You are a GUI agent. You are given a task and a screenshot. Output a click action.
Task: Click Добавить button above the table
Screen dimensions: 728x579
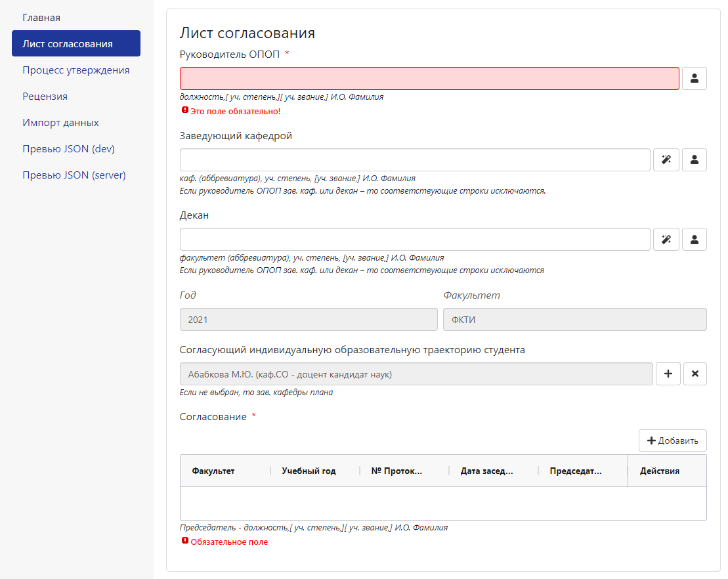point(673,440)
